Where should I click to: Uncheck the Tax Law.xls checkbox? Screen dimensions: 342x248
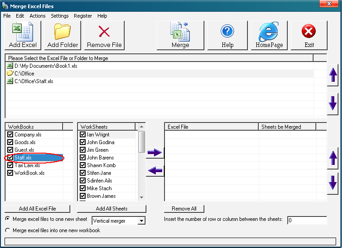[x=10, y=165]
